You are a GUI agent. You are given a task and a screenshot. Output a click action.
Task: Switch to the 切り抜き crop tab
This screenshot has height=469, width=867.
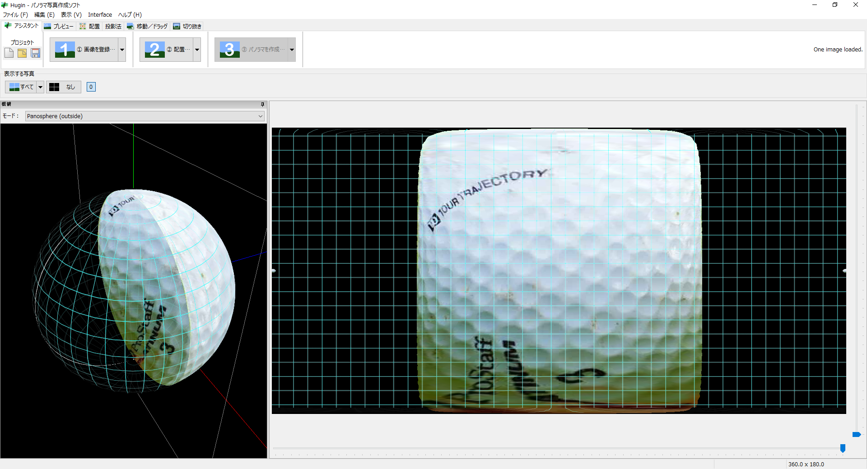tap(187, 27)
